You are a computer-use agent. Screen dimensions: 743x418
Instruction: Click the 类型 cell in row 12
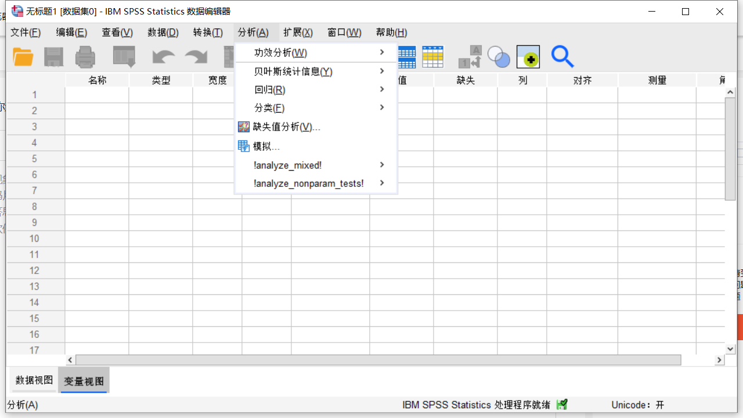coord(161,271)
